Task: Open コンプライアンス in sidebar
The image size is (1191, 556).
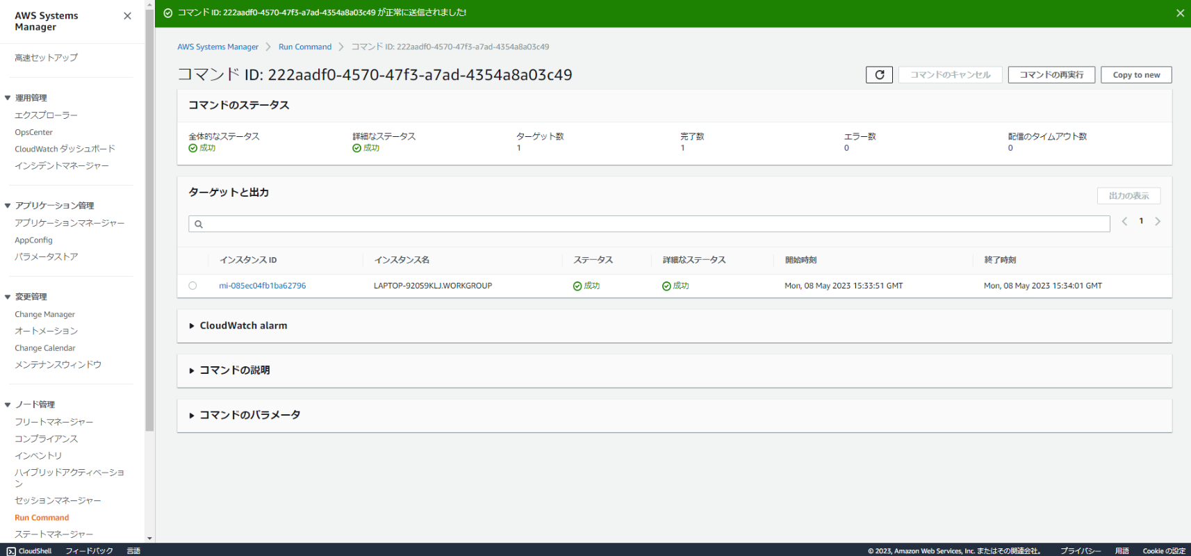Action: pos(46,439)
